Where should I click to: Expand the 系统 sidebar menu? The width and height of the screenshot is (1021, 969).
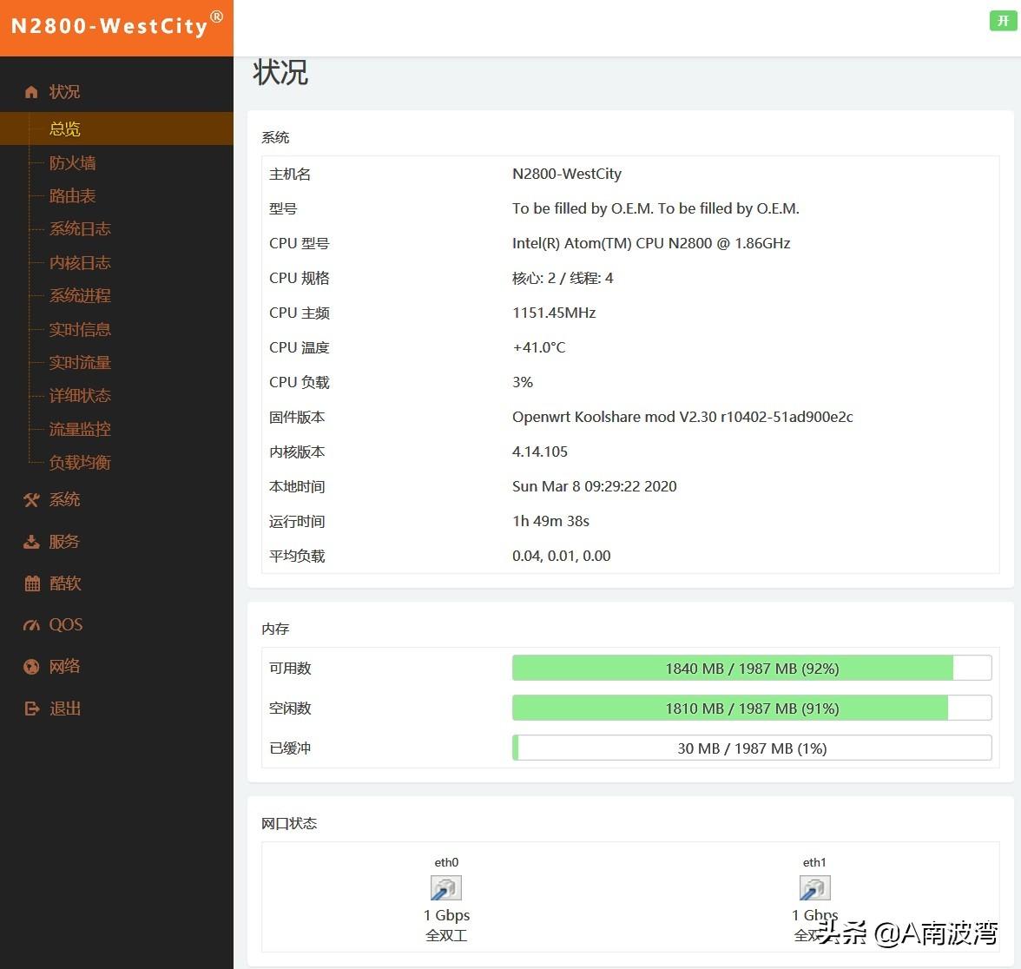tap(64, 500)
